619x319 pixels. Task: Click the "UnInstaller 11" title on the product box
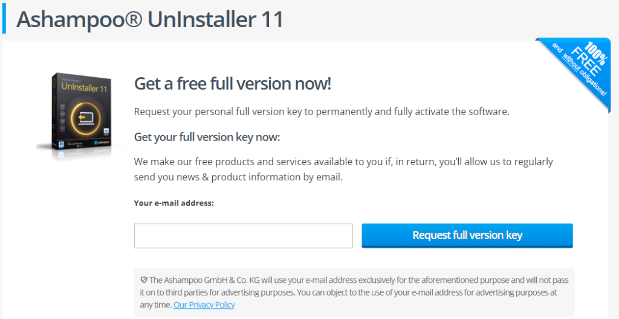pos(83,86)
